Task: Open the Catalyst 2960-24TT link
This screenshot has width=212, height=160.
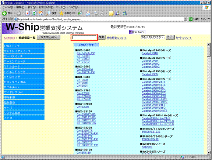Action: click(153, 82)
